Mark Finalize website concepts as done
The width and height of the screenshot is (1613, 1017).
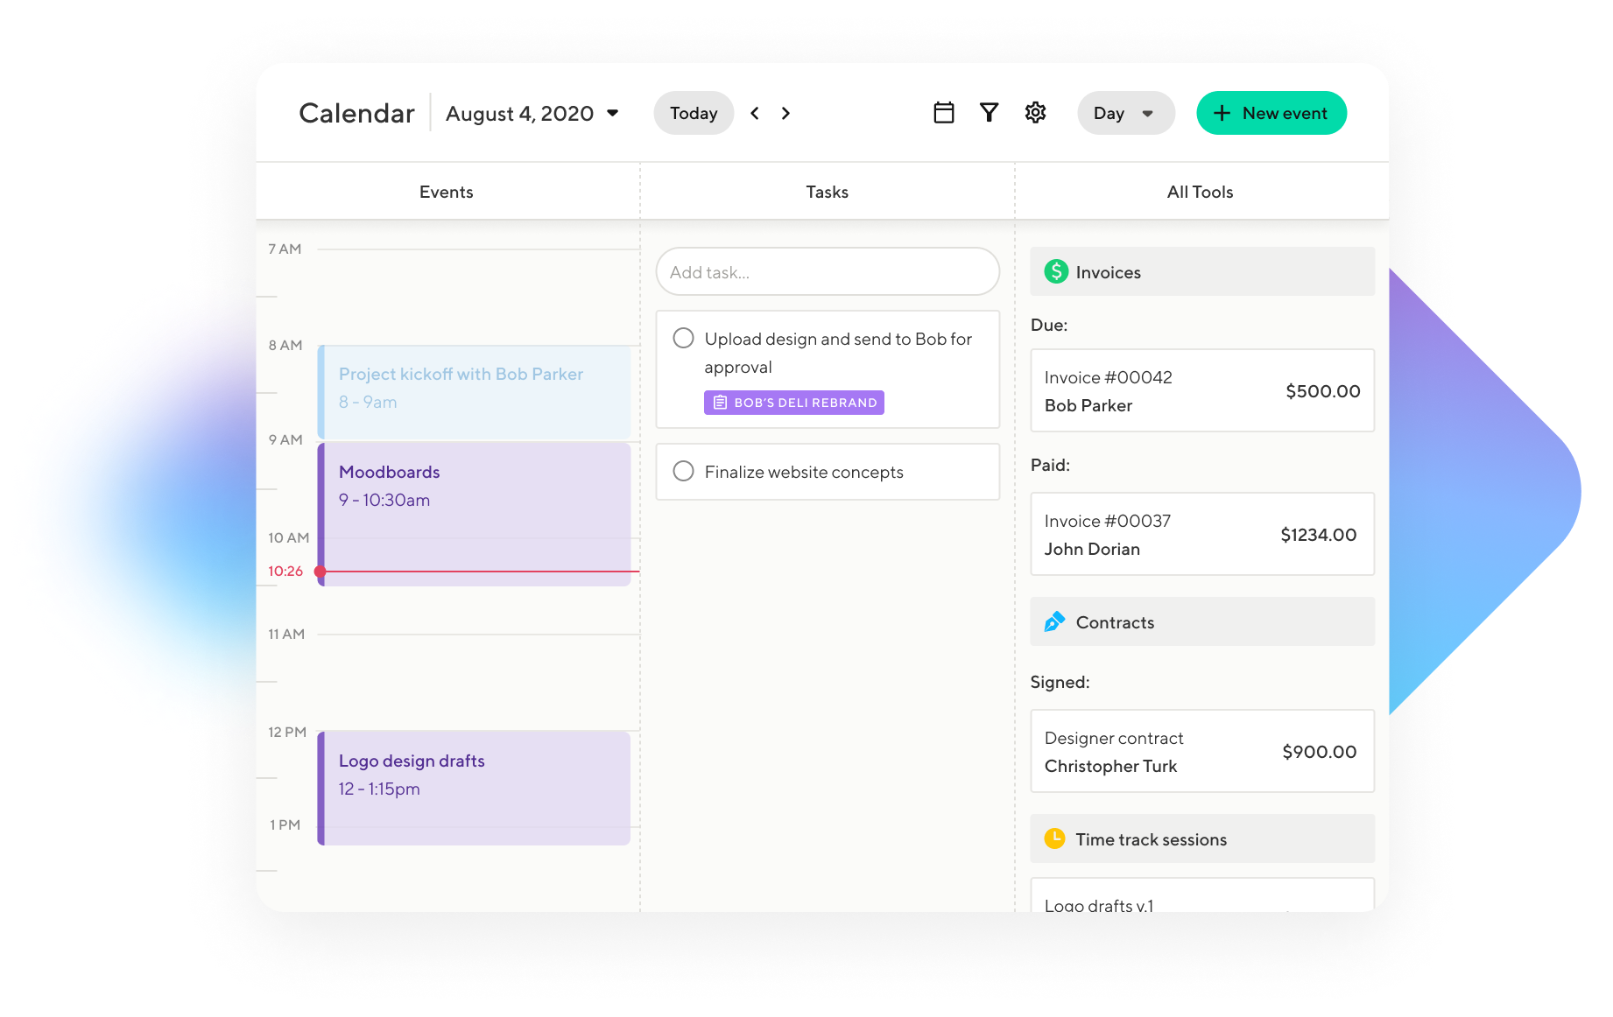[683, 472]
